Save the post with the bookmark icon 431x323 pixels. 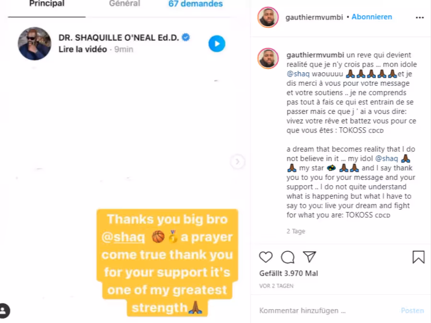pos(419,257)
